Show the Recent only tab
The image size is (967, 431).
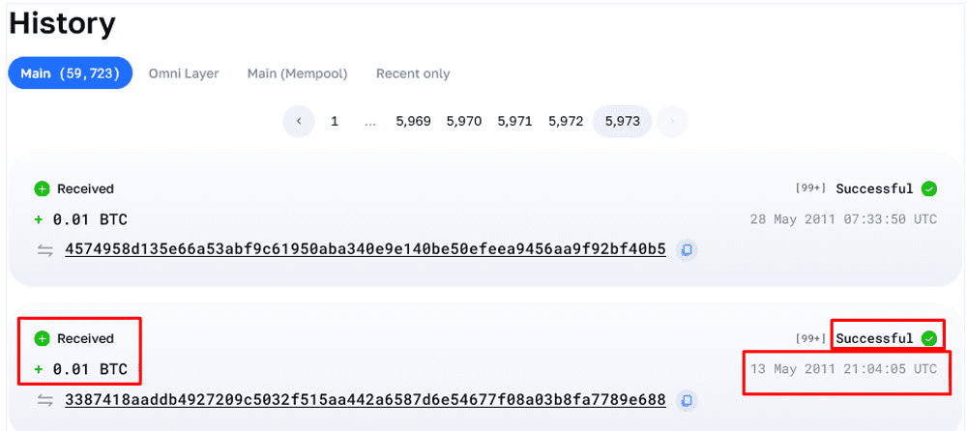pyautogui.click(x=413, y=73)
